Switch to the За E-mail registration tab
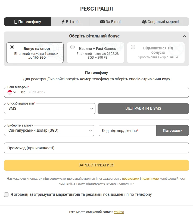Image resolution: width=193 pixels, height=218 pixels. [x=111, y=22]
